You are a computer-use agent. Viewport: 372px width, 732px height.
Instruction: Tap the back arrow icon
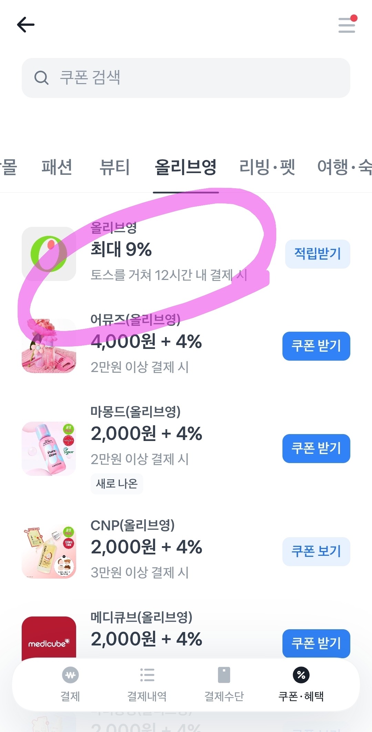click(26, 25)
